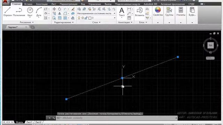The height and width of the screenshot is (125, 223).
Task: Select the Fillet tool
Action: 65,14
